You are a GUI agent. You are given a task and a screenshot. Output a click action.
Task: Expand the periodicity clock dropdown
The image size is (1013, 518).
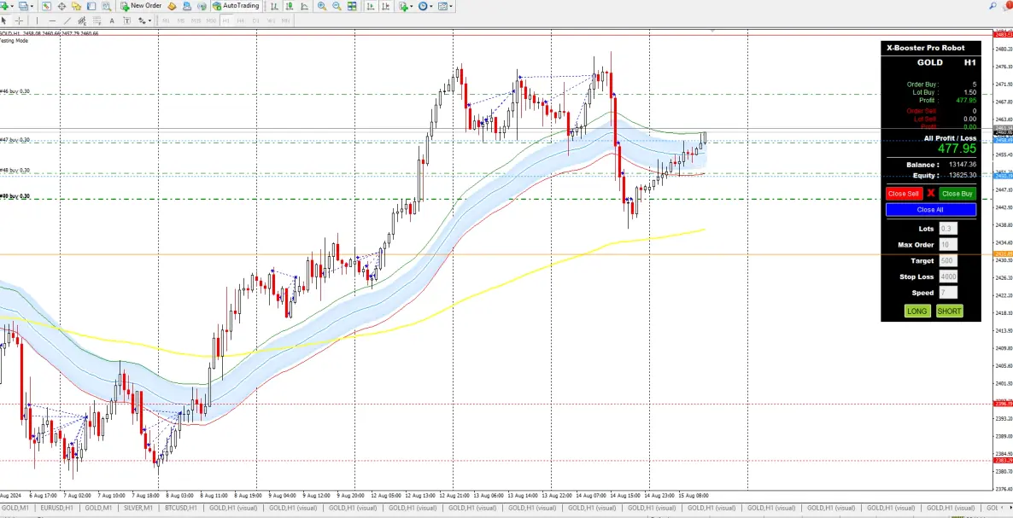click(x=431, y=6)
